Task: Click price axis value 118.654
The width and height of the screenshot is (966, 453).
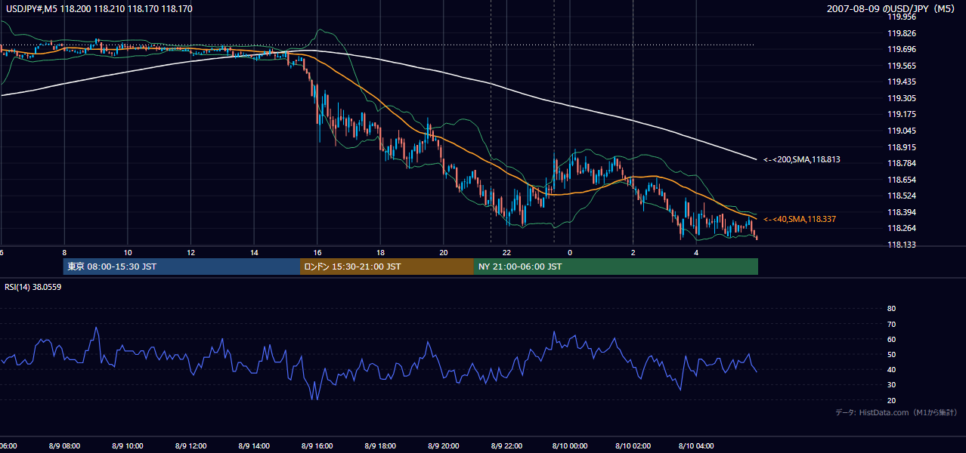Action: pos(902,180)
